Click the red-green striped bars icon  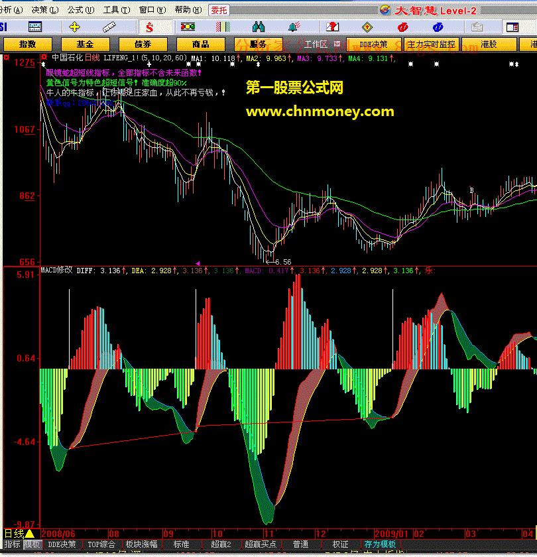pyautogui.click(x=223, y=27)
